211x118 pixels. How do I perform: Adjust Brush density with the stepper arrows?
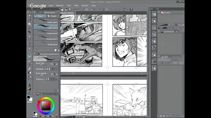click(55, 74)
